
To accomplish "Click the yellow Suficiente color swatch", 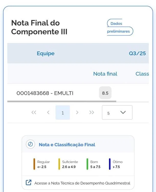I will 59,164.
